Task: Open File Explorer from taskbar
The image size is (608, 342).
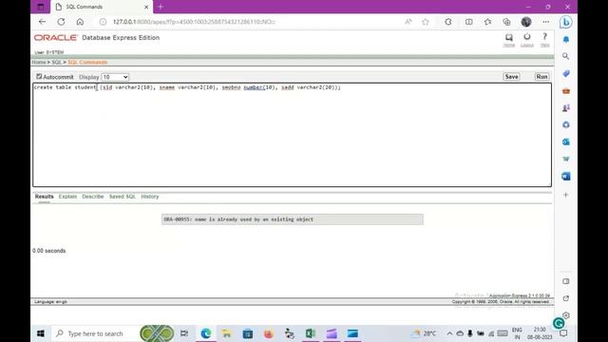Action: click(x=226, y=333)
